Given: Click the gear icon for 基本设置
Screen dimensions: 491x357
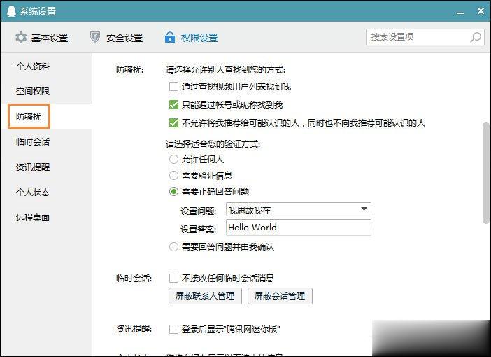Looking at the screenshot, I should coord(21,38).
